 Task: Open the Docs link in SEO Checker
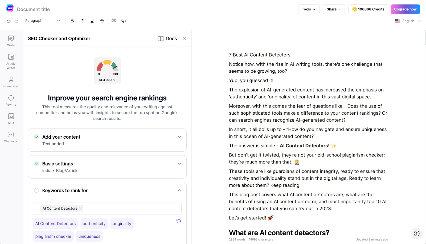(167, 38)
